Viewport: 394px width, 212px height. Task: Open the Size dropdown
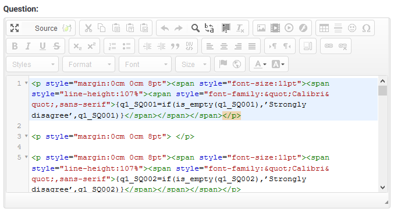tap(193, 65)
